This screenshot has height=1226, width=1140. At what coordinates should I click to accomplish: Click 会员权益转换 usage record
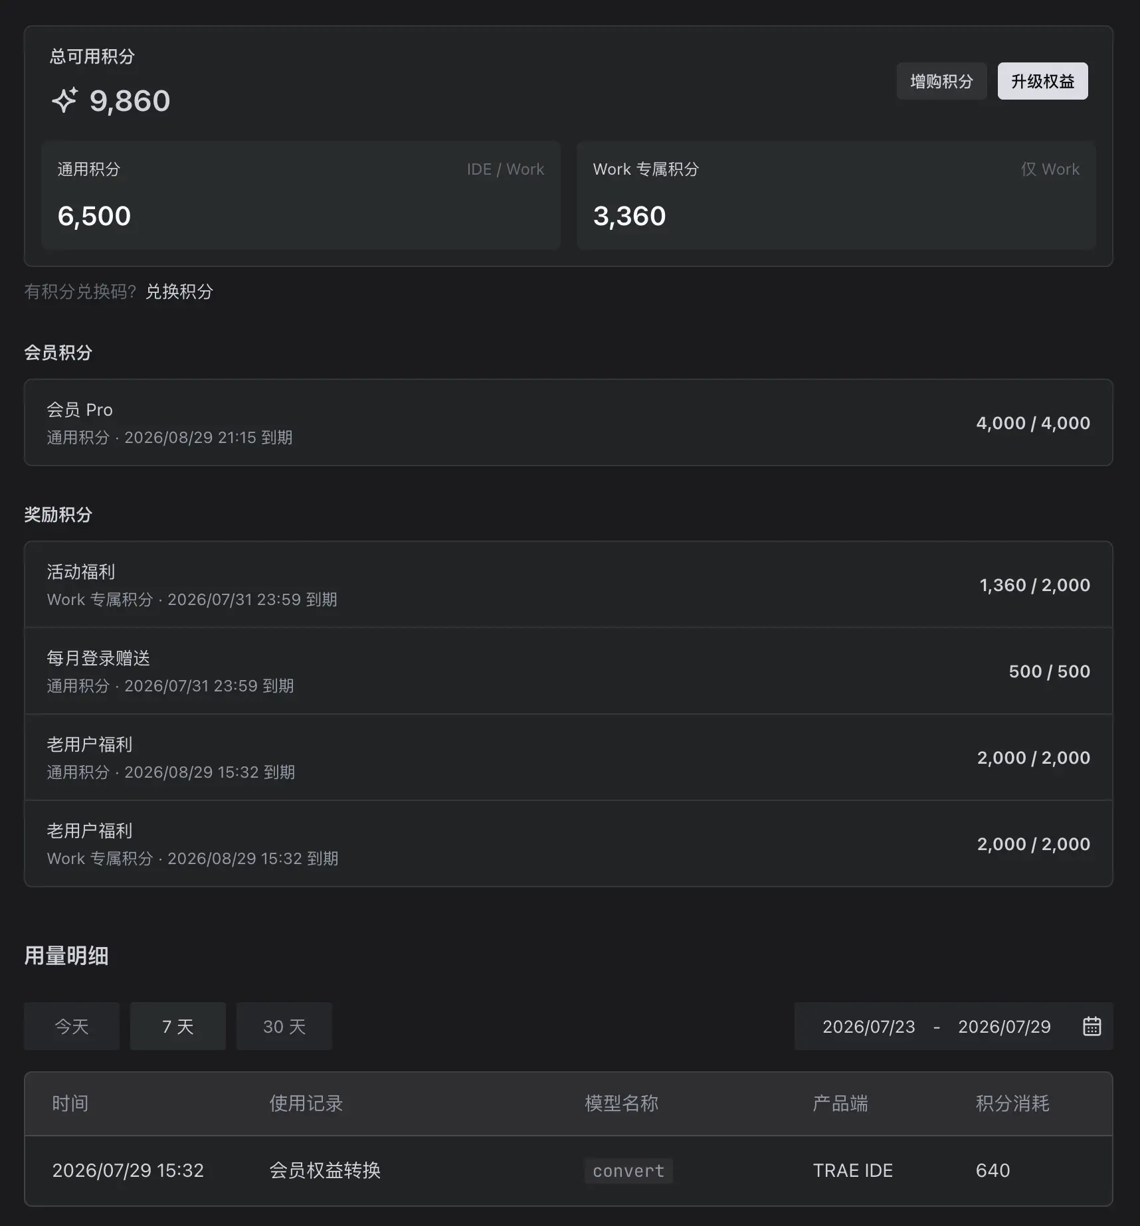click(325, 1170)
